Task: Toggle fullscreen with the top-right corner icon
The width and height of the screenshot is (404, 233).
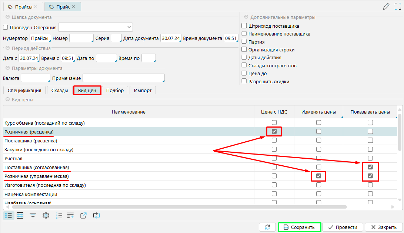Action: coord(398,6)
